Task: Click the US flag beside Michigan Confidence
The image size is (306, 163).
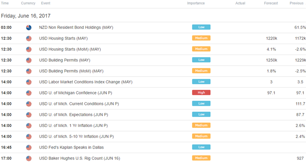Action: pos(29,93)
